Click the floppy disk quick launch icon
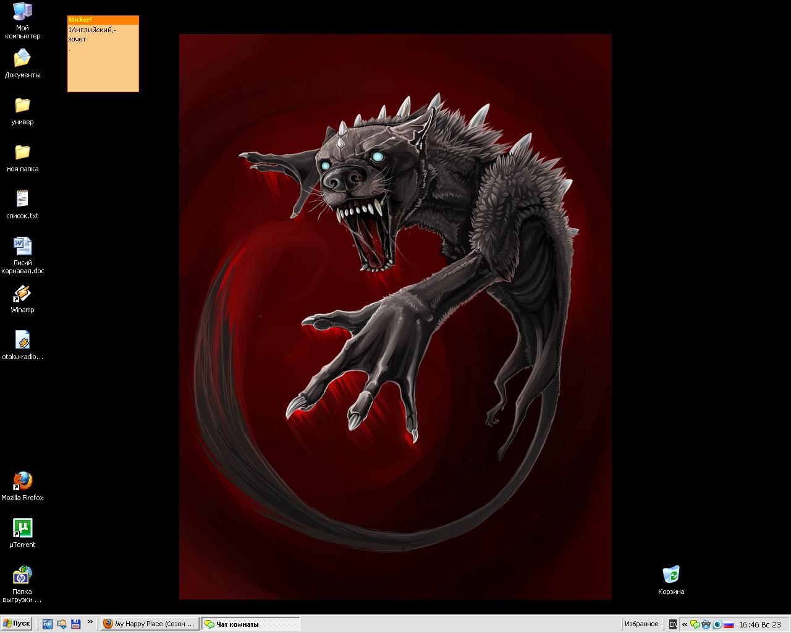This screenshot has width=791, height=633. (x=76, y=624)
